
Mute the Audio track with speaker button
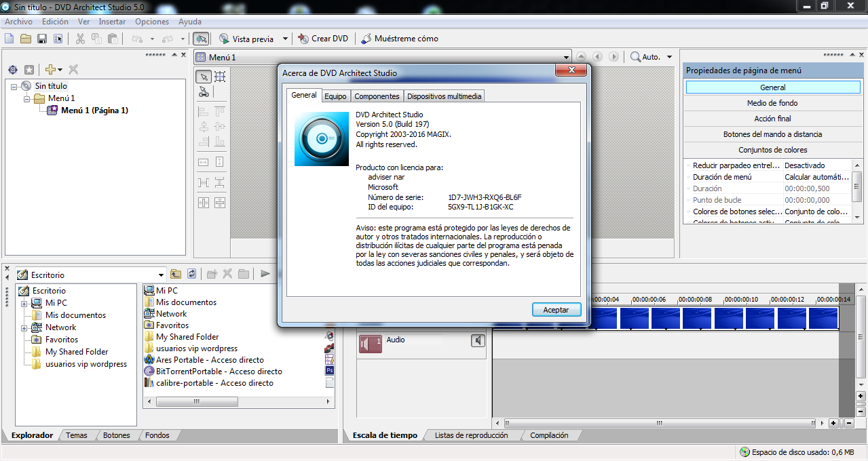(478, 341)
